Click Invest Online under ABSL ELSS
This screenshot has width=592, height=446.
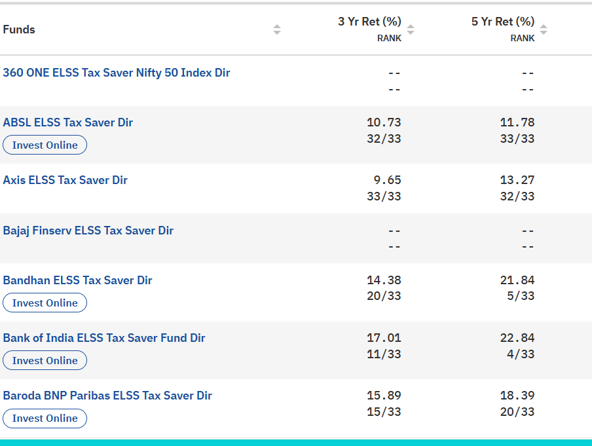(45, 145)
